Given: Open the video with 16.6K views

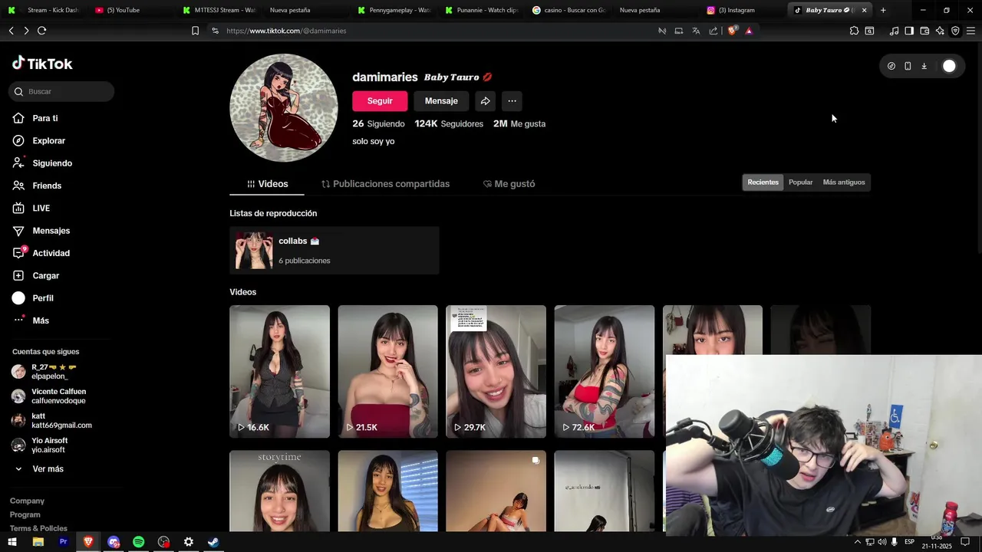Looking at the screenshot, I should coord(279,371).
